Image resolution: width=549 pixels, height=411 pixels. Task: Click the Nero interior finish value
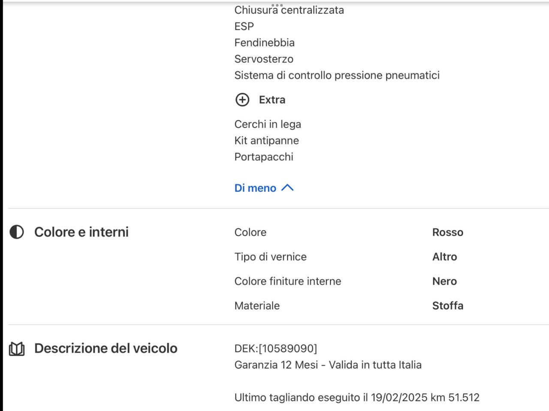(x=444, y=281)
